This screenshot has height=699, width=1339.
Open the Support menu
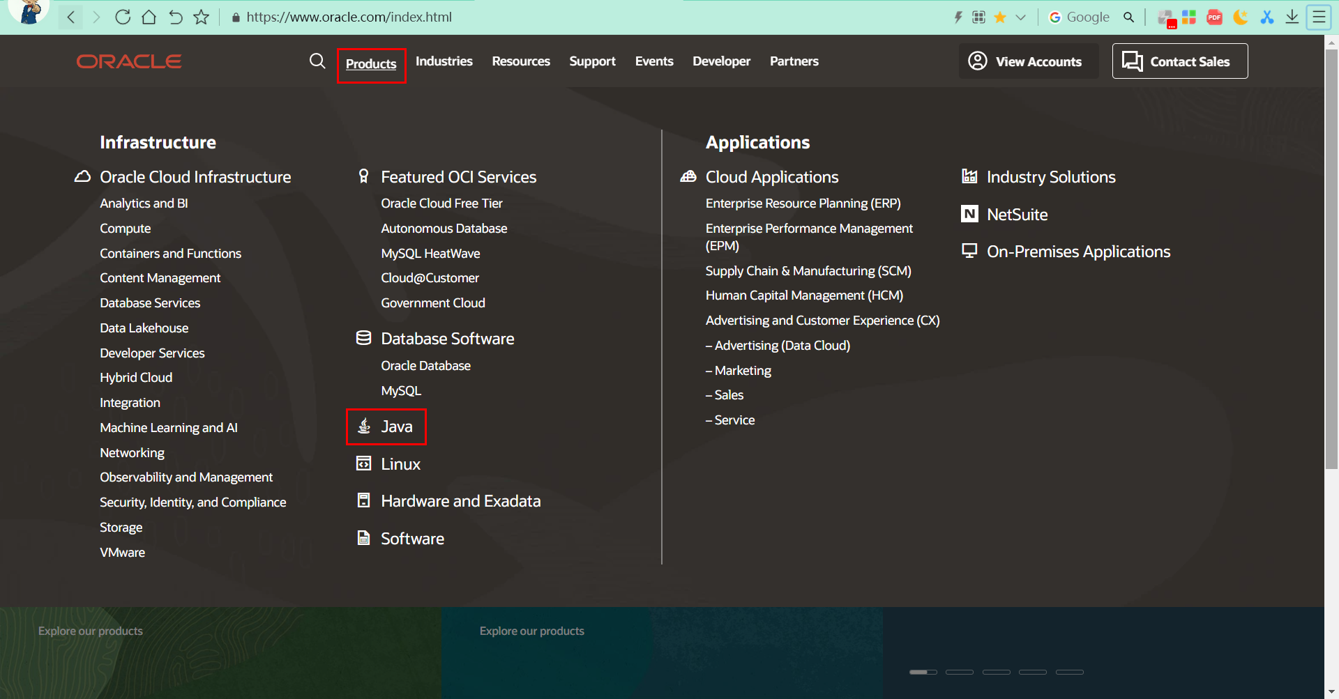(593, 61)
